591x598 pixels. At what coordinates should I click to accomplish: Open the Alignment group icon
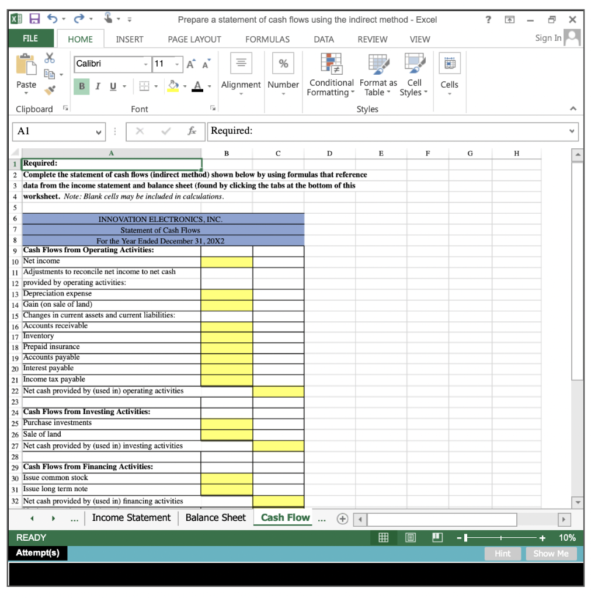pyautogui.click(x=241, y=63)
